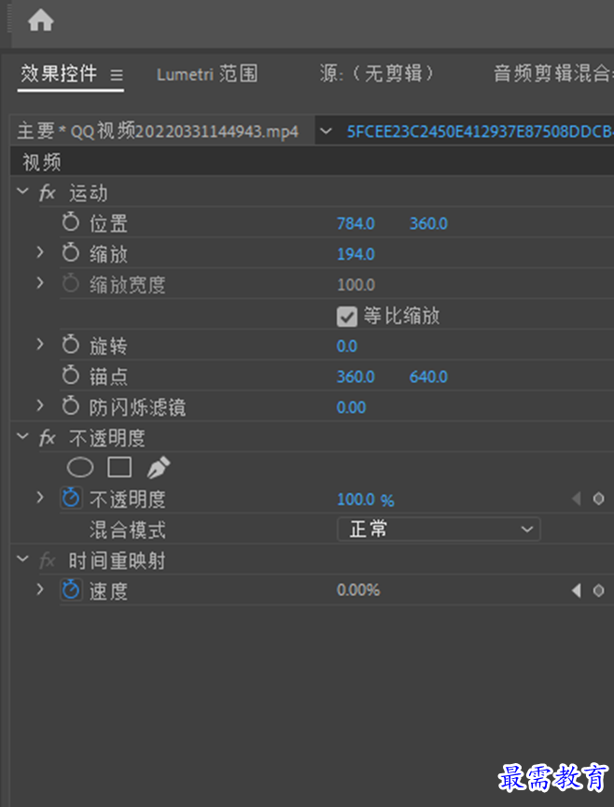The width and height of the screenshot is (614, 807).
Task: Toggle animation stopwatch for 锚点
Action: coord(71,375)
